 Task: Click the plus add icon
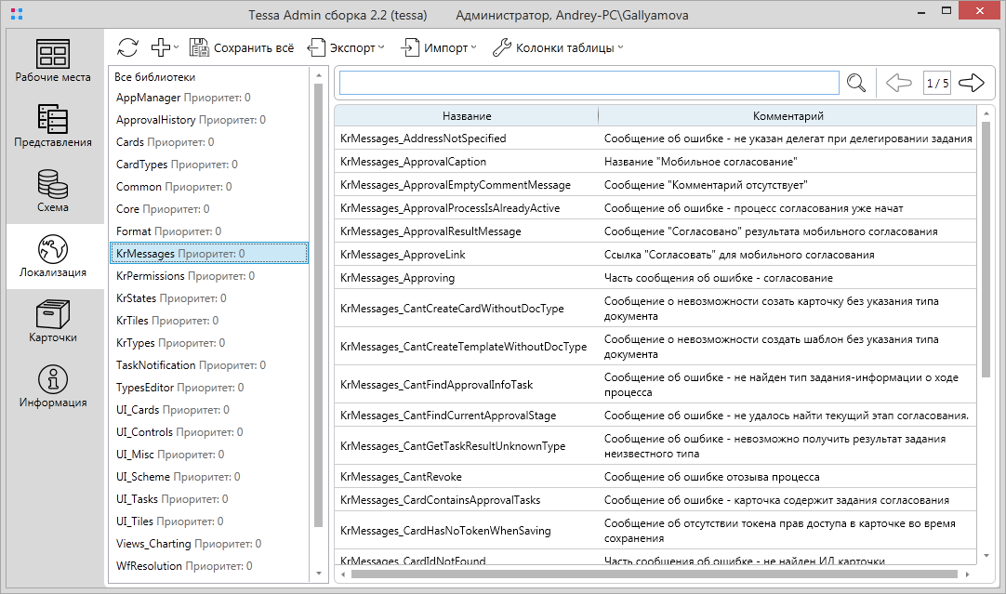tap(161, 47)
